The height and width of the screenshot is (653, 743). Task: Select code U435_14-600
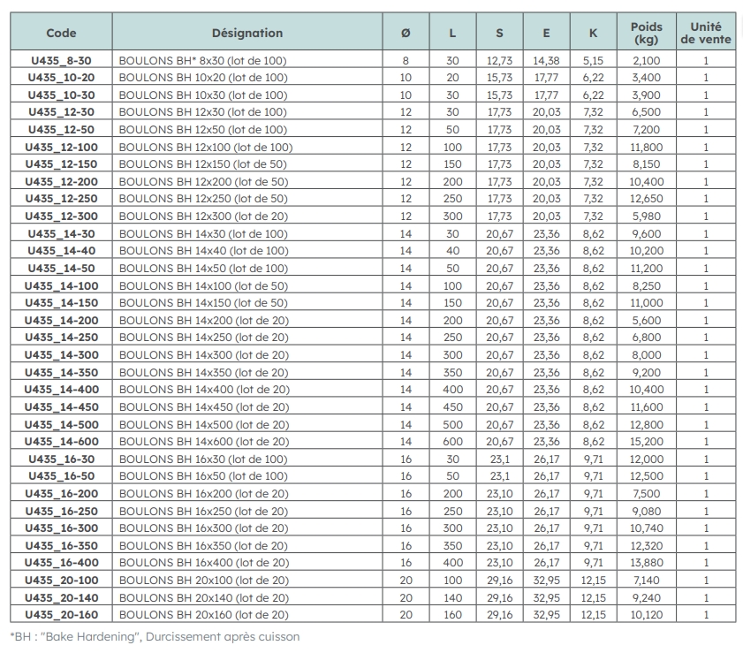click(x=61, y=442)
